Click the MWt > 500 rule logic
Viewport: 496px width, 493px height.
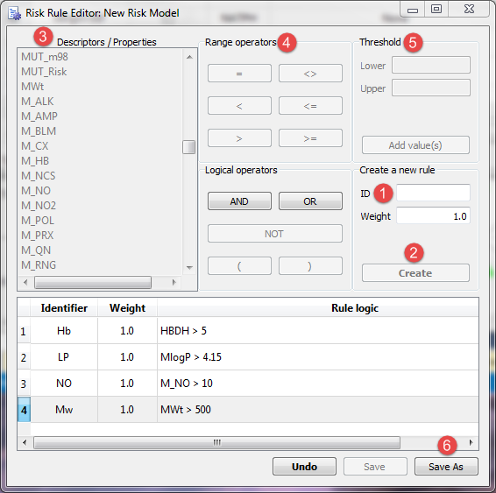(x=318, y=410)
